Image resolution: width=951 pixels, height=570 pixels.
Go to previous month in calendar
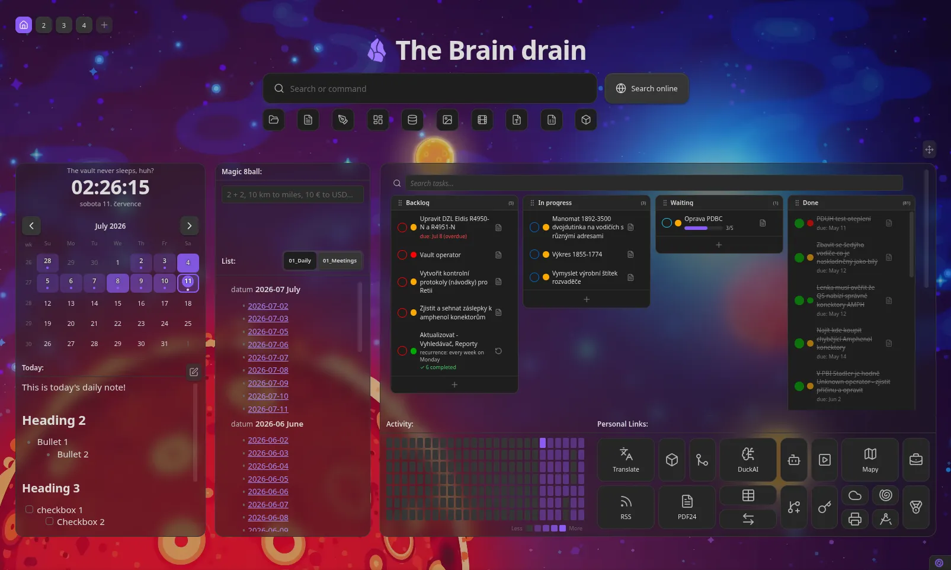pos(31,226)
